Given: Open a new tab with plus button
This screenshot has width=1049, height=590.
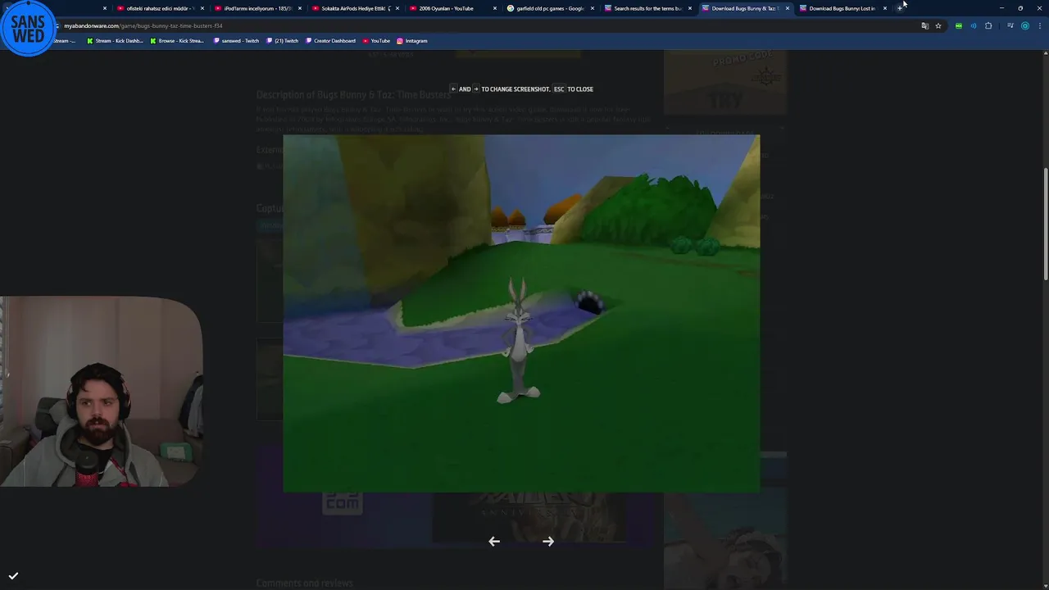Looking at the screenshot, I should coord(900,8).
